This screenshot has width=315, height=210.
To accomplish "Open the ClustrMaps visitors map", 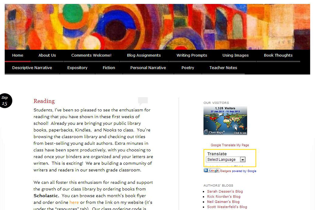I will pos(225,121).
